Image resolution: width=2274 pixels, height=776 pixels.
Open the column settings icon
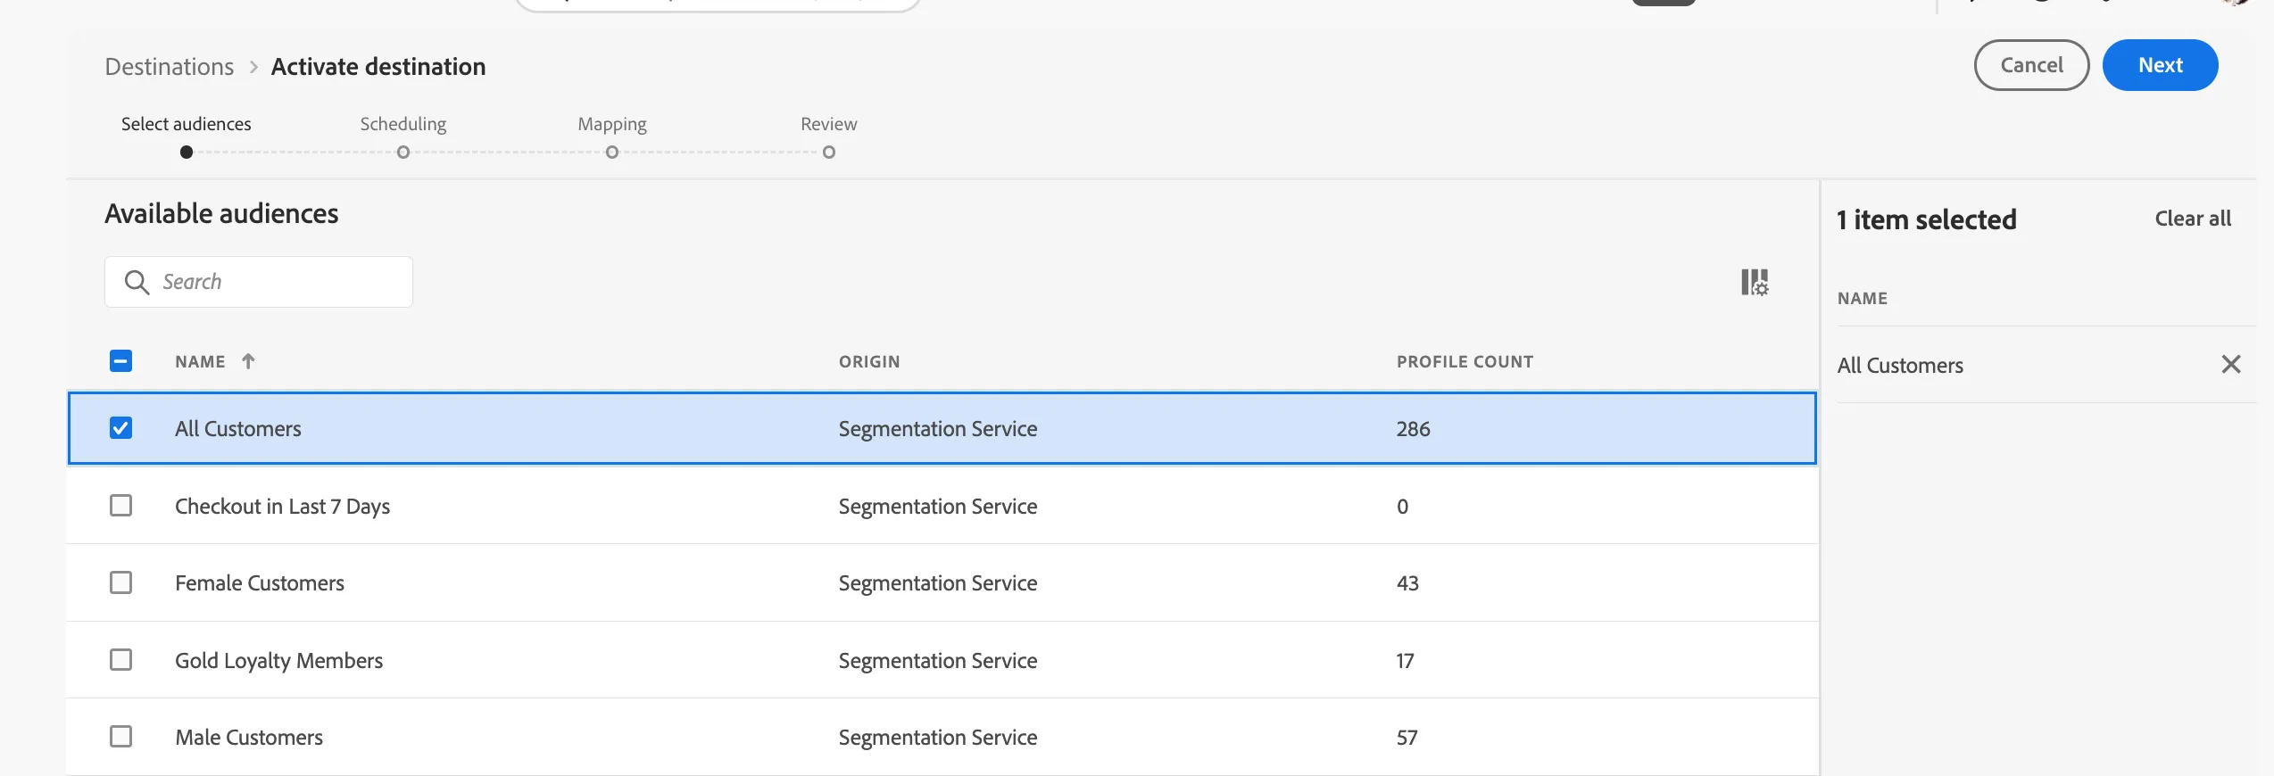coord(1755,283)
